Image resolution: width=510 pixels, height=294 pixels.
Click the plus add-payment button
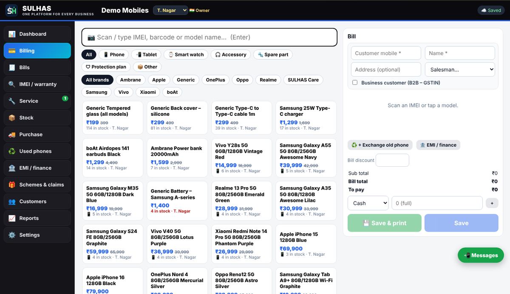(492, 203)
